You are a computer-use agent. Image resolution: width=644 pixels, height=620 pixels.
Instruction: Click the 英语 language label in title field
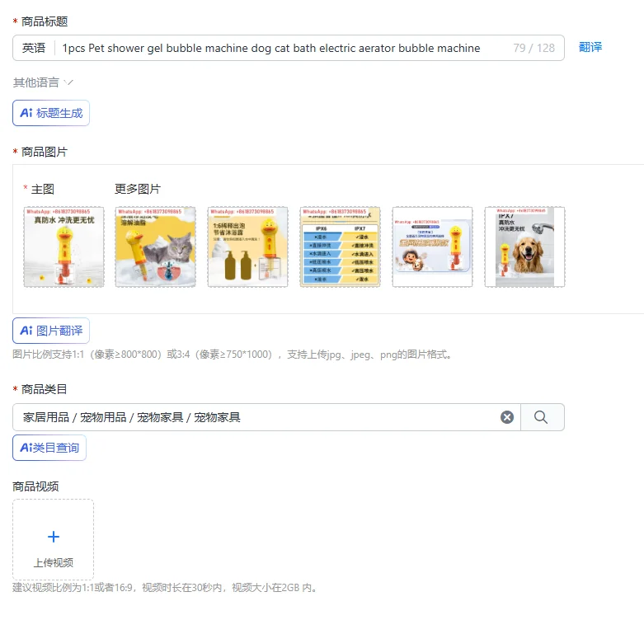[x=34, y=48]
